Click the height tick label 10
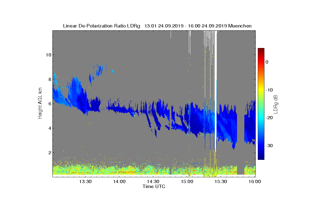The height and width of the screenshot is (211, 316). [48, 55]
